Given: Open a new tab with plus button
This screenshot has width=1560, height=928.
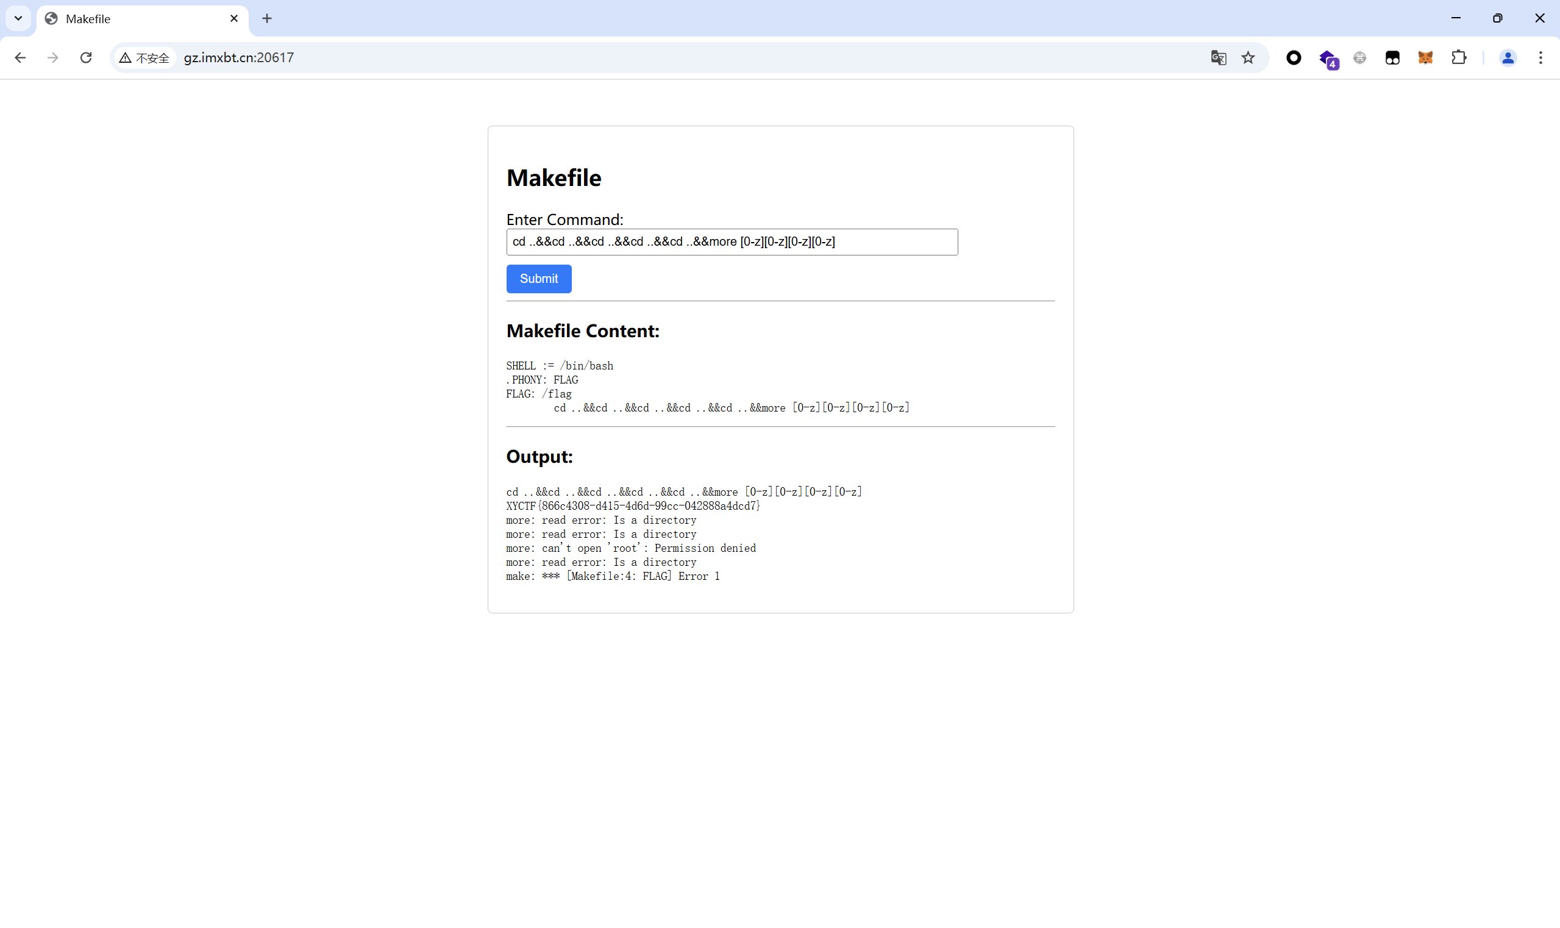Looking at the screenshot, I should click(267, 19).
